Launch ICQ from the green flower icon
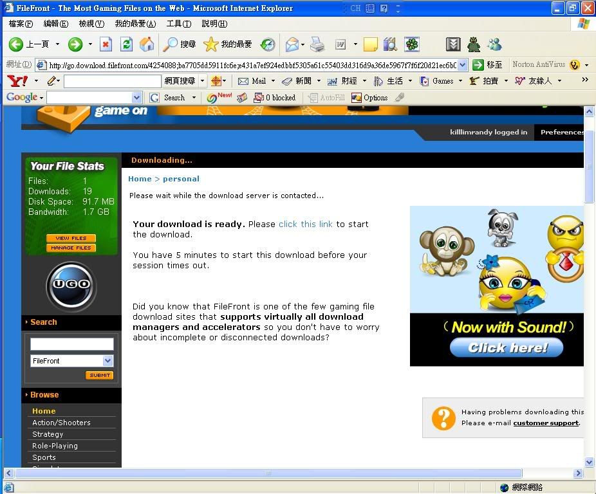This screenshot has width=596, height=494. coord(412,44)
